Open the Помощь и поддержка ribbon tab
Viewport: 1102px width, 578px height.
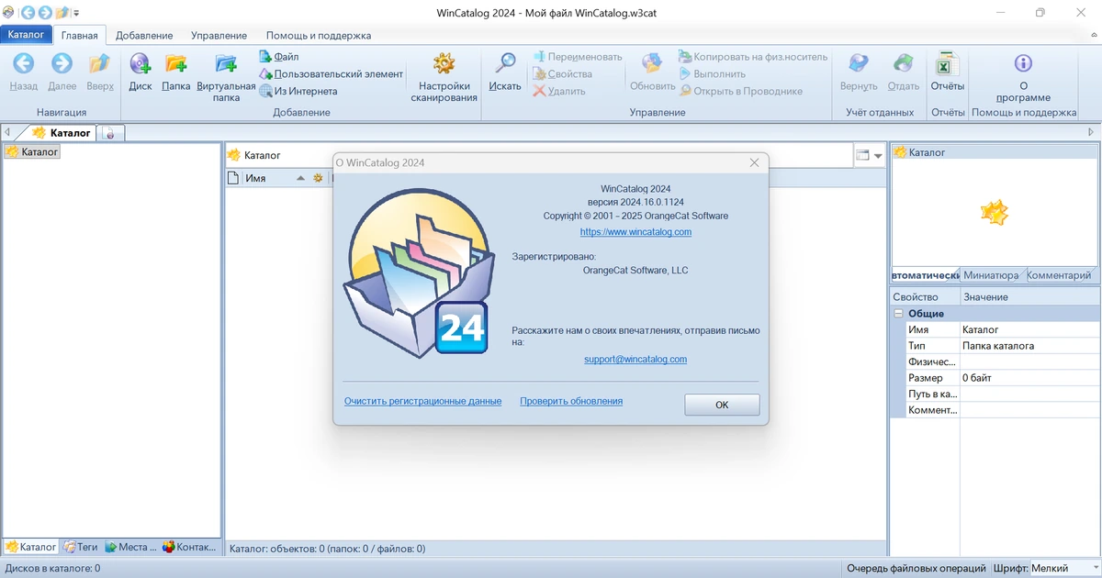tap(319, 35)
